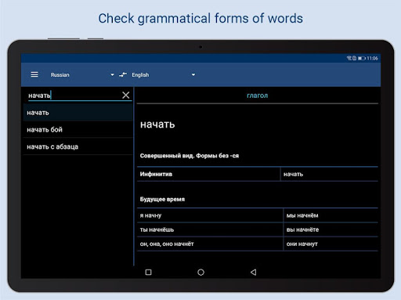Open the English target language dropdown
The height and width of the screenshot is (300, 401).
[164, 74]
